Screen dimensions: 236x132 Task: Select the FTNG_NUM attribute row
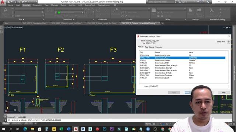click(x=183, y=55)
